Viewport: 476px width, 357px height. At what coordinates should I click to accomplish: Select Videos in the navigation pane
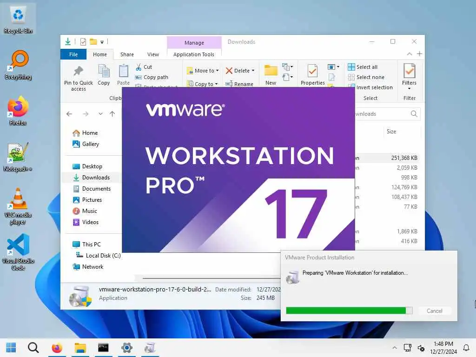tap(90, 222)
